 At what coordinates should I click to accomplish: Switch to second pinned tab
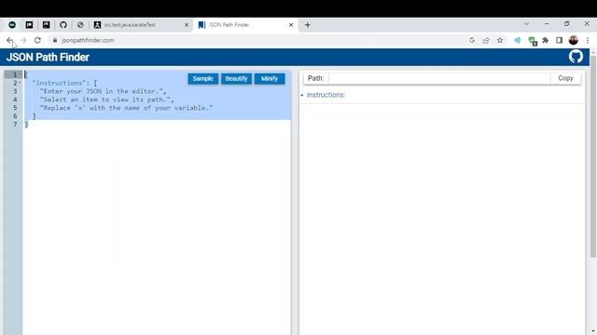(x=29, y=25)
